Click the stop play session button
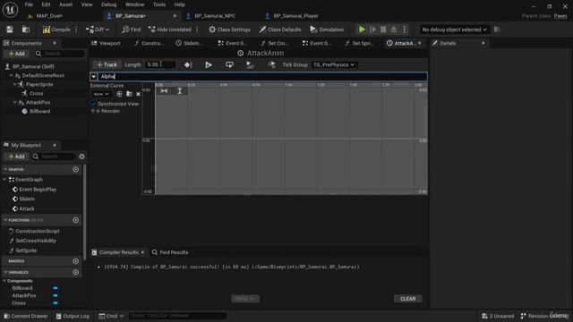 pos(383,30)
